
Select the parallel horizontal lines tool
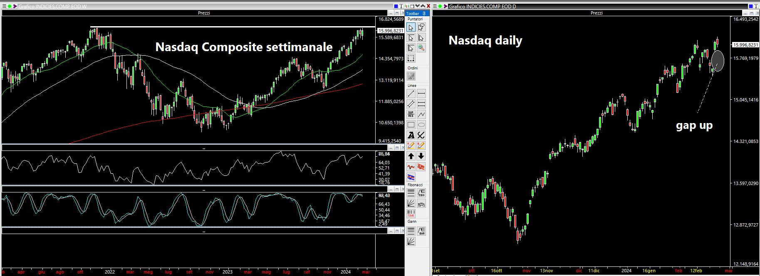[x=421, y=104]
